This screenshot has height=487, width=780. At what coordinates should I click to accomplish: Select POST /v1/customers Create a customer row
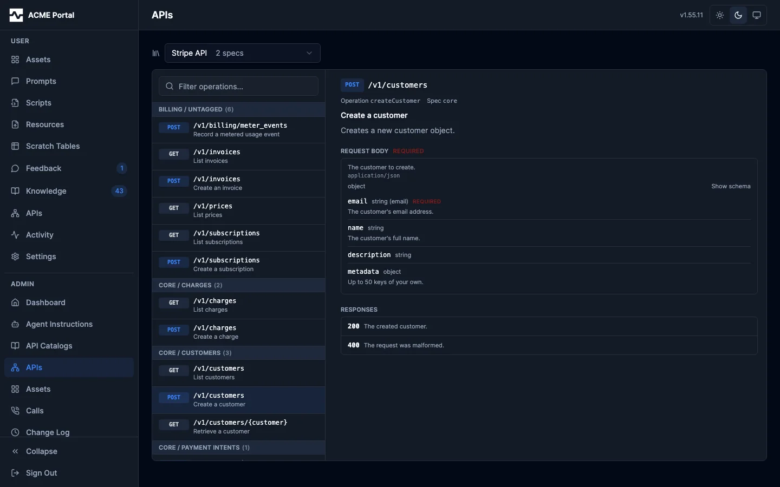tap(239, 400)
